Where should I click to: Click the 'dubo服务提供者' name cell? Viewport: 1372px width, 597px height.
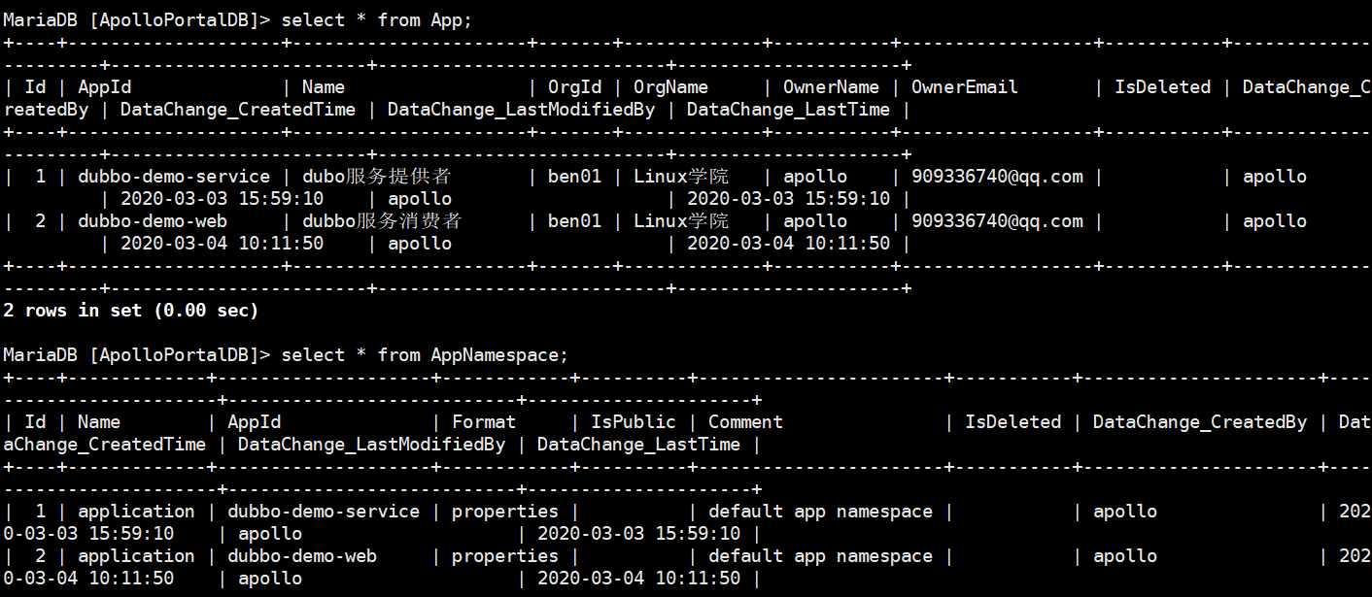click(x=376, y=176)
